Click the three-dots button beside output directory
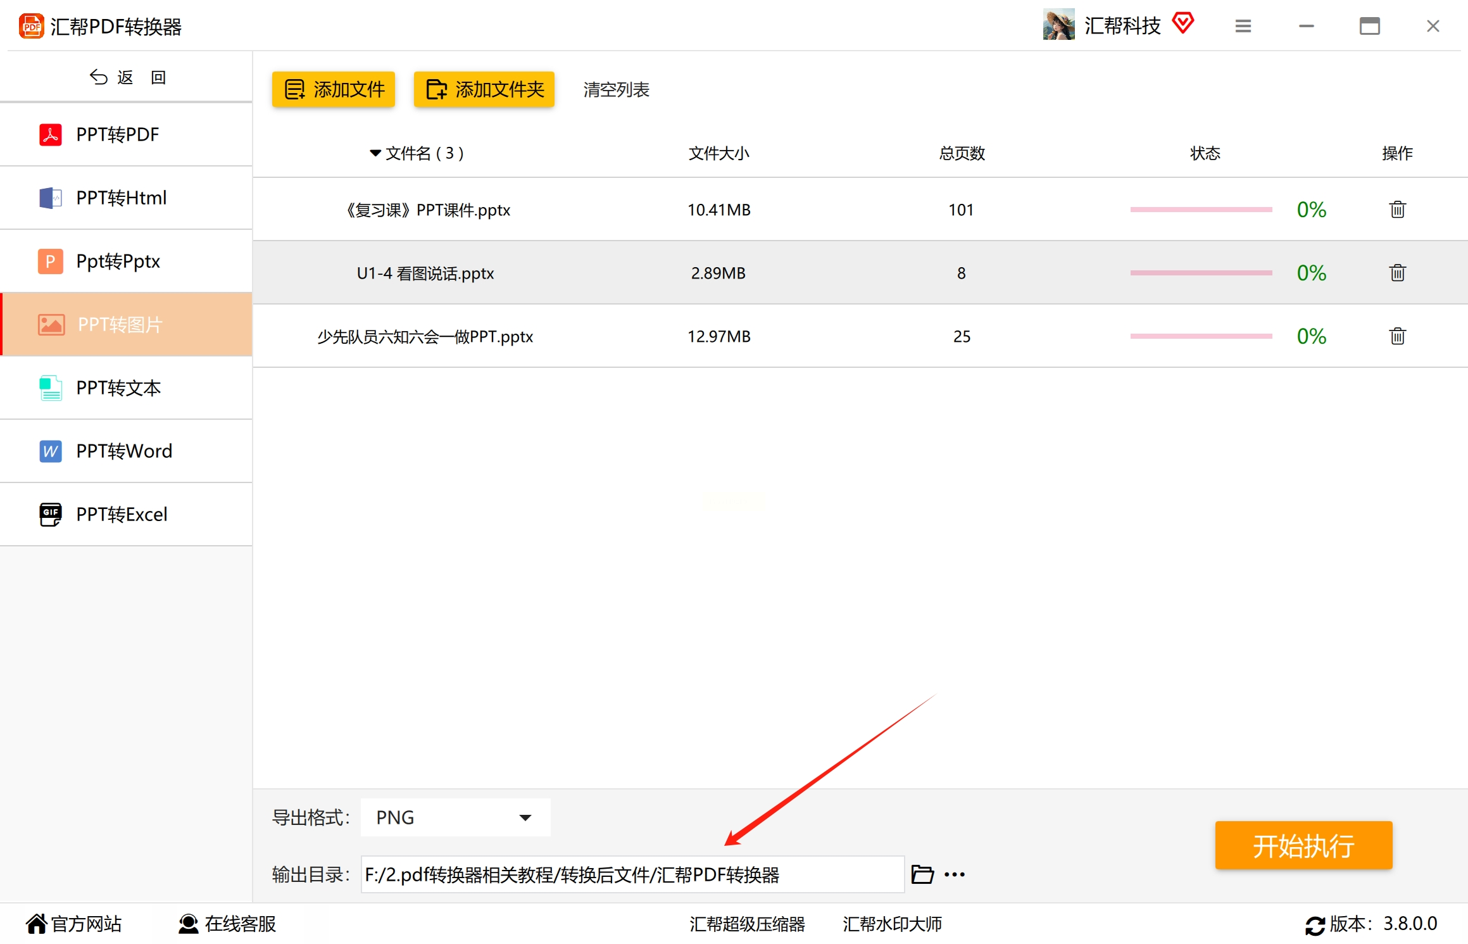 [954, 874]
